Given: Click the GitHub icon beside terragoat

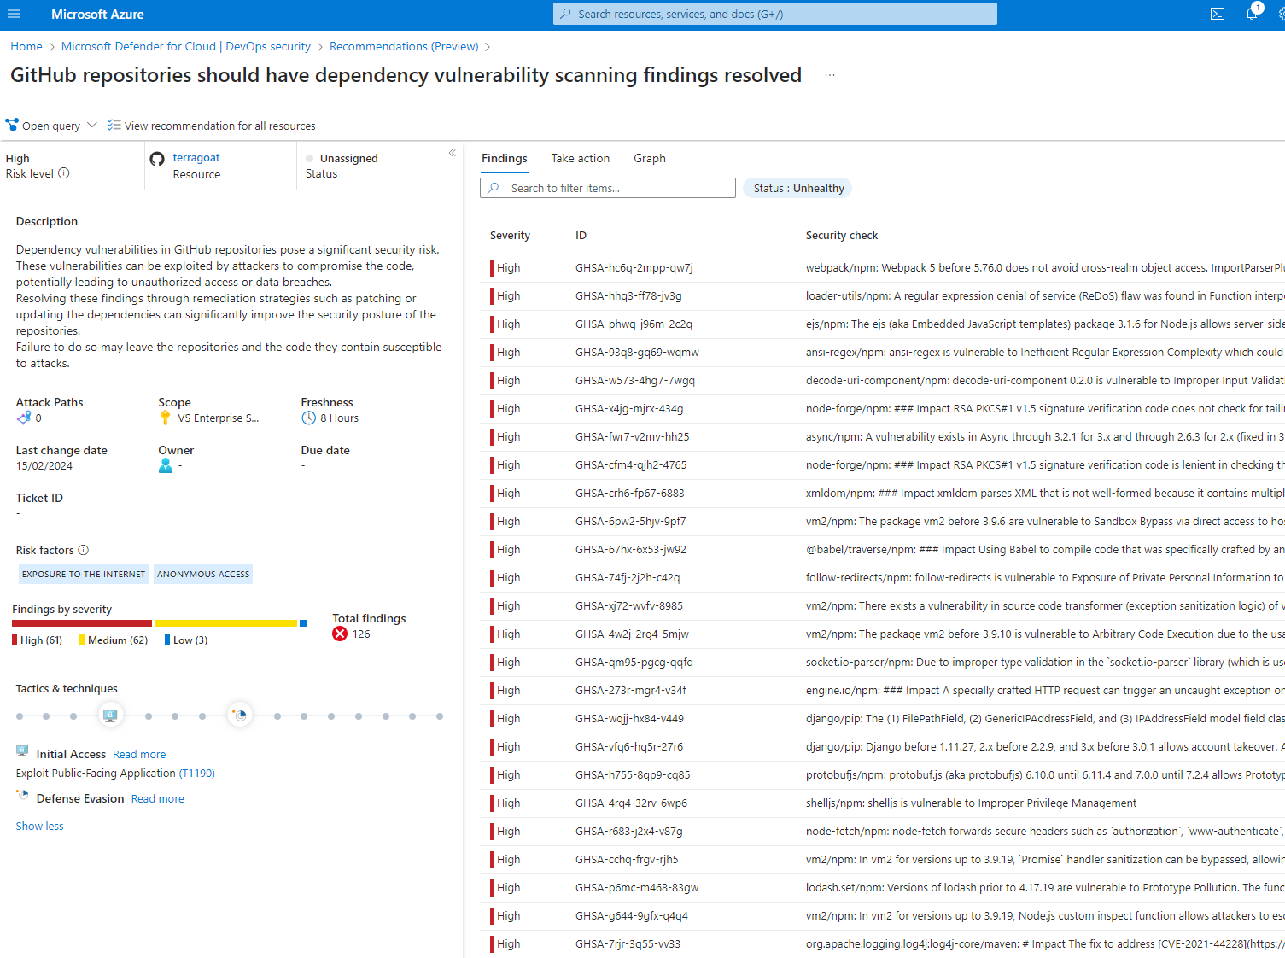Looking at the screenshot, I should click(157, 159).
